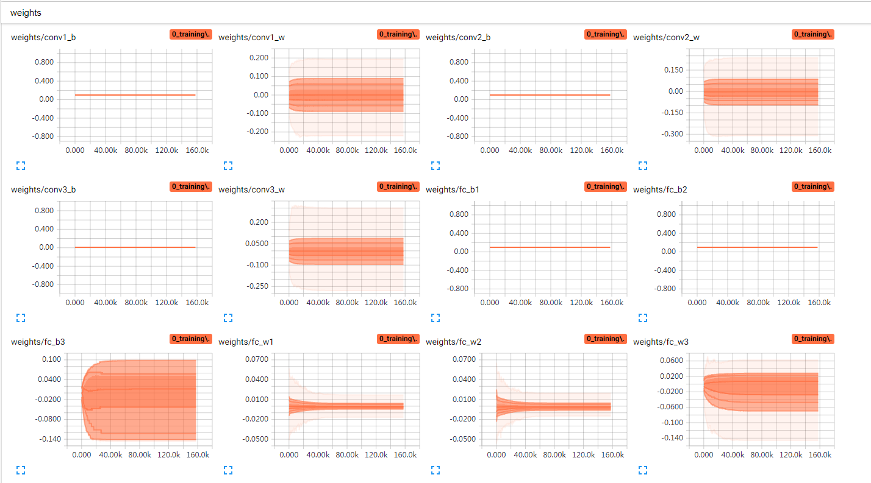The image size is (871, 483).
Task: Click the 0_training run tag on conv1_w
Action: click(x=398, y=35)
